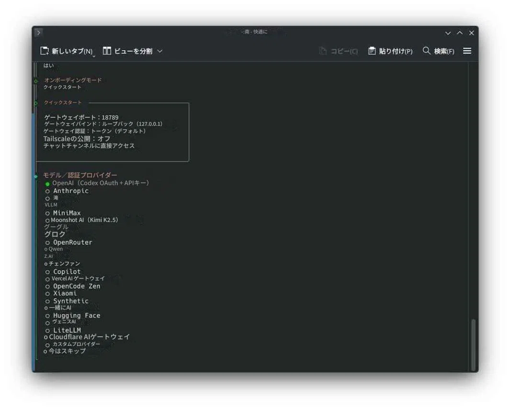Viewport: 510px width, 410px height.
Task: Select the OpenRouter provider option
Action: coord(68,243)
